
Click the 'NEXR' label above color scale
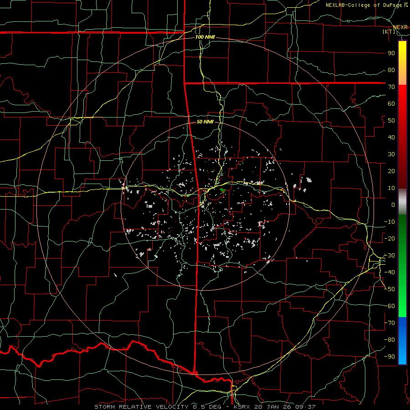coord(400,27)
